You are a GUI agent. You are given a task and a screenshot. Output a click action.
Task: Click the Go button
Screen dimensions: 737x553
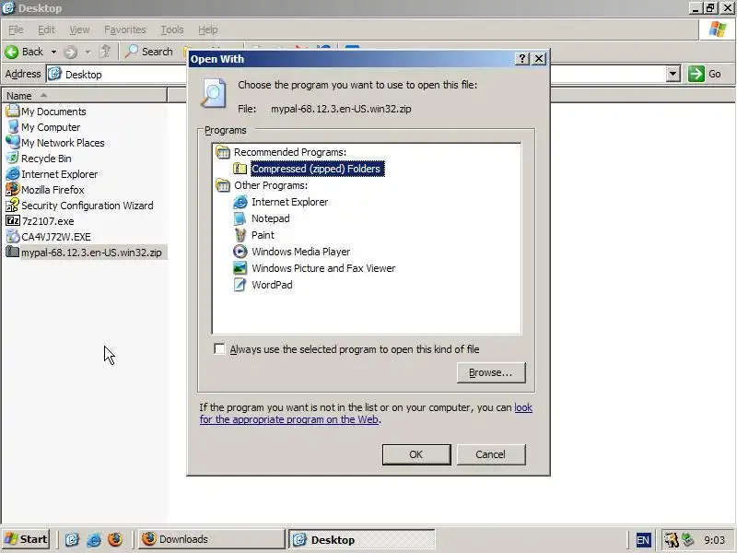(x=706, y=74)
